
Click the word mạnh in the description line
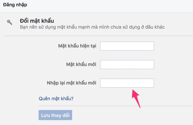pyautogui.click(x=84, y=27)
